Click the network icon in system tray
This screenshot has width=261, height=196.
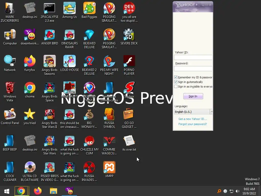tap(231, 191)
